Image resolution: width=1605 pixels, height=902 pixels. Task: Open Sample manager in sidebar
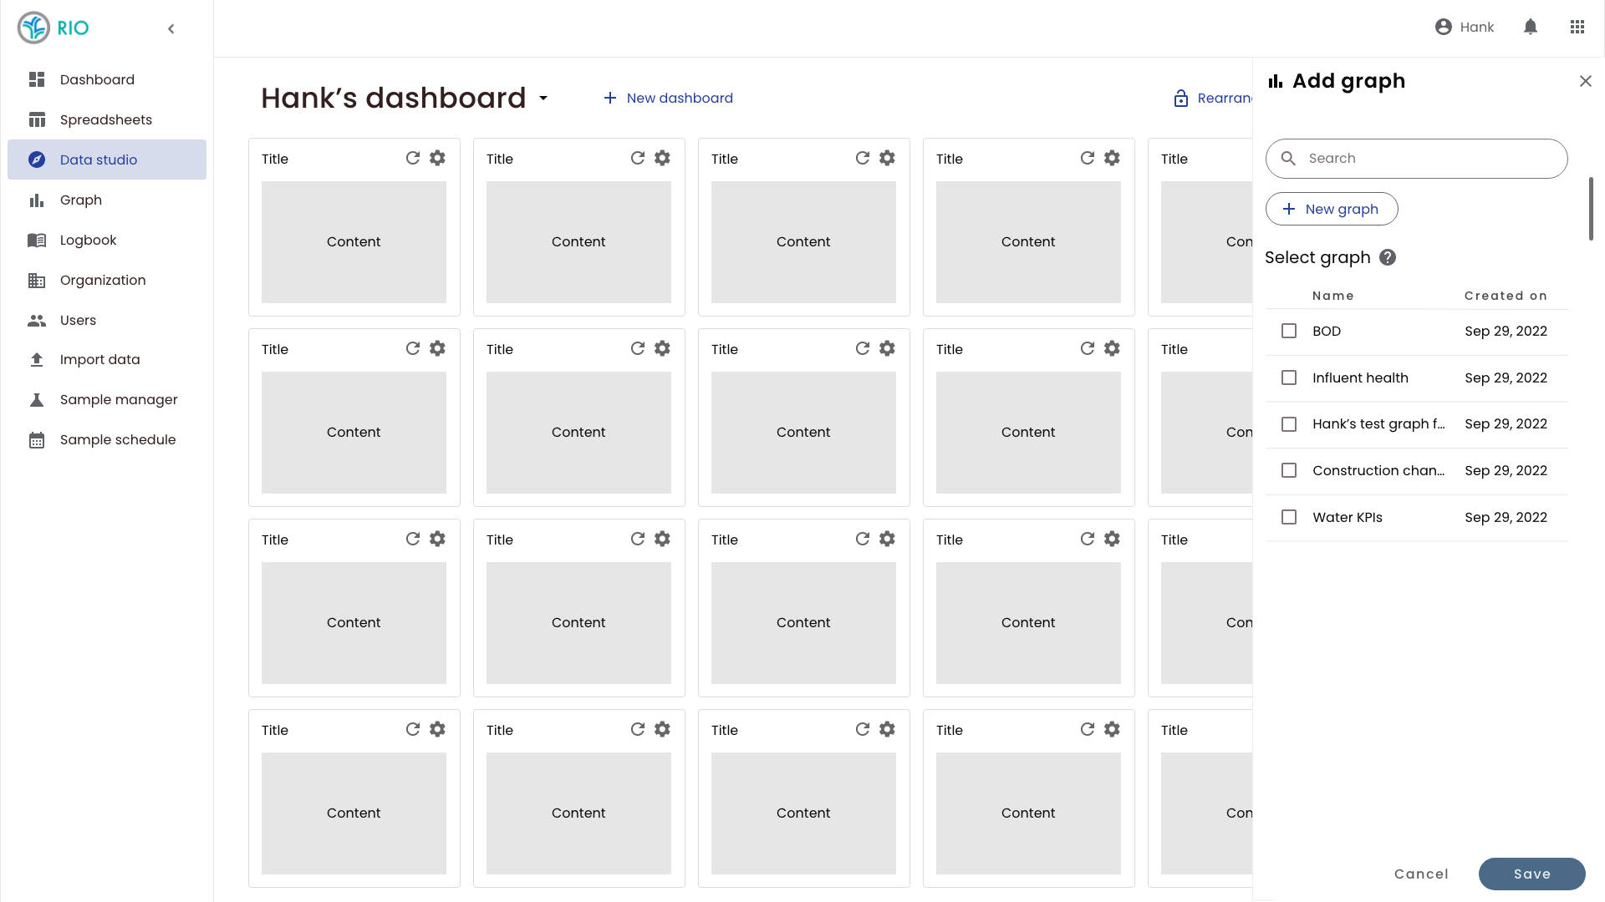click(x=118, y=399)
